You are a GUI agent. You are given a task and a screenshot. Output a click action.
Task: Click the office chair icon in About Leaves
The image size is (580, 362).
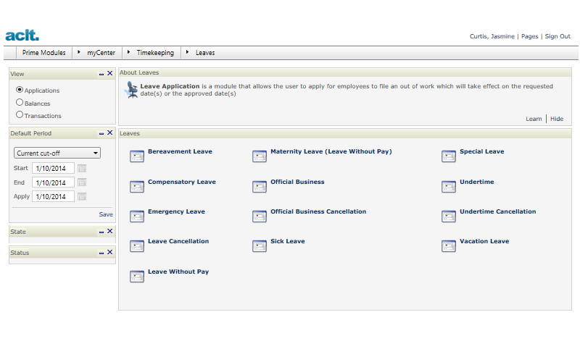[x=131, y=90]
